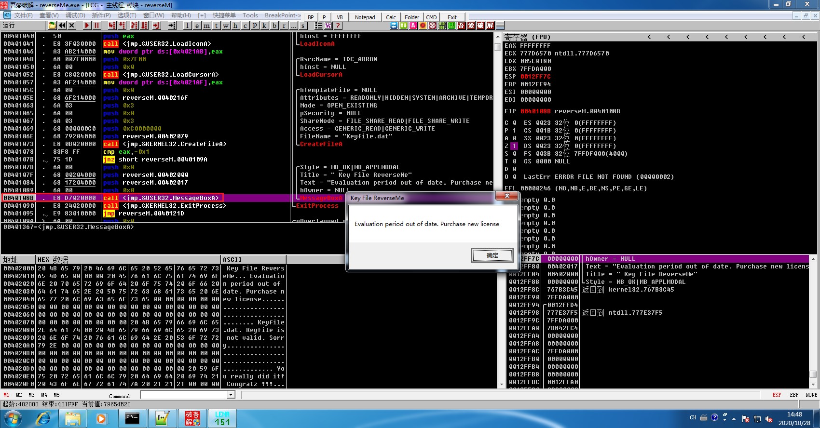Click the Restart program rewind icon

pos(62,26)
